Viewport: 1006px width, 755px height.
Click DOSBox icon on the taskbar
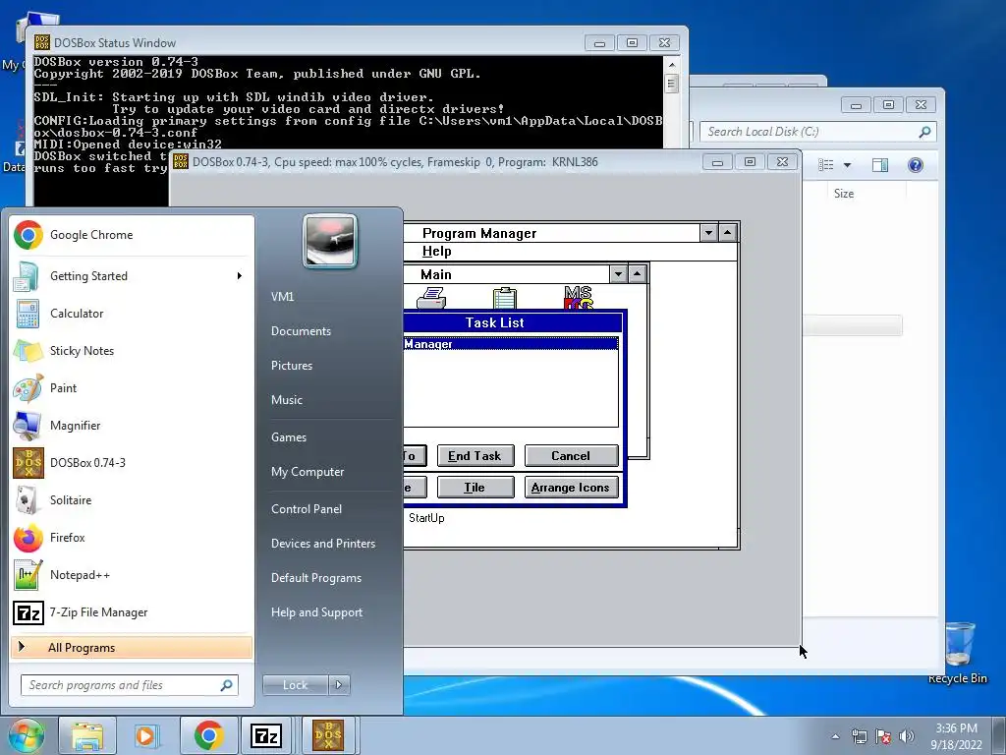pyautogui.click(x=328, y=735)
